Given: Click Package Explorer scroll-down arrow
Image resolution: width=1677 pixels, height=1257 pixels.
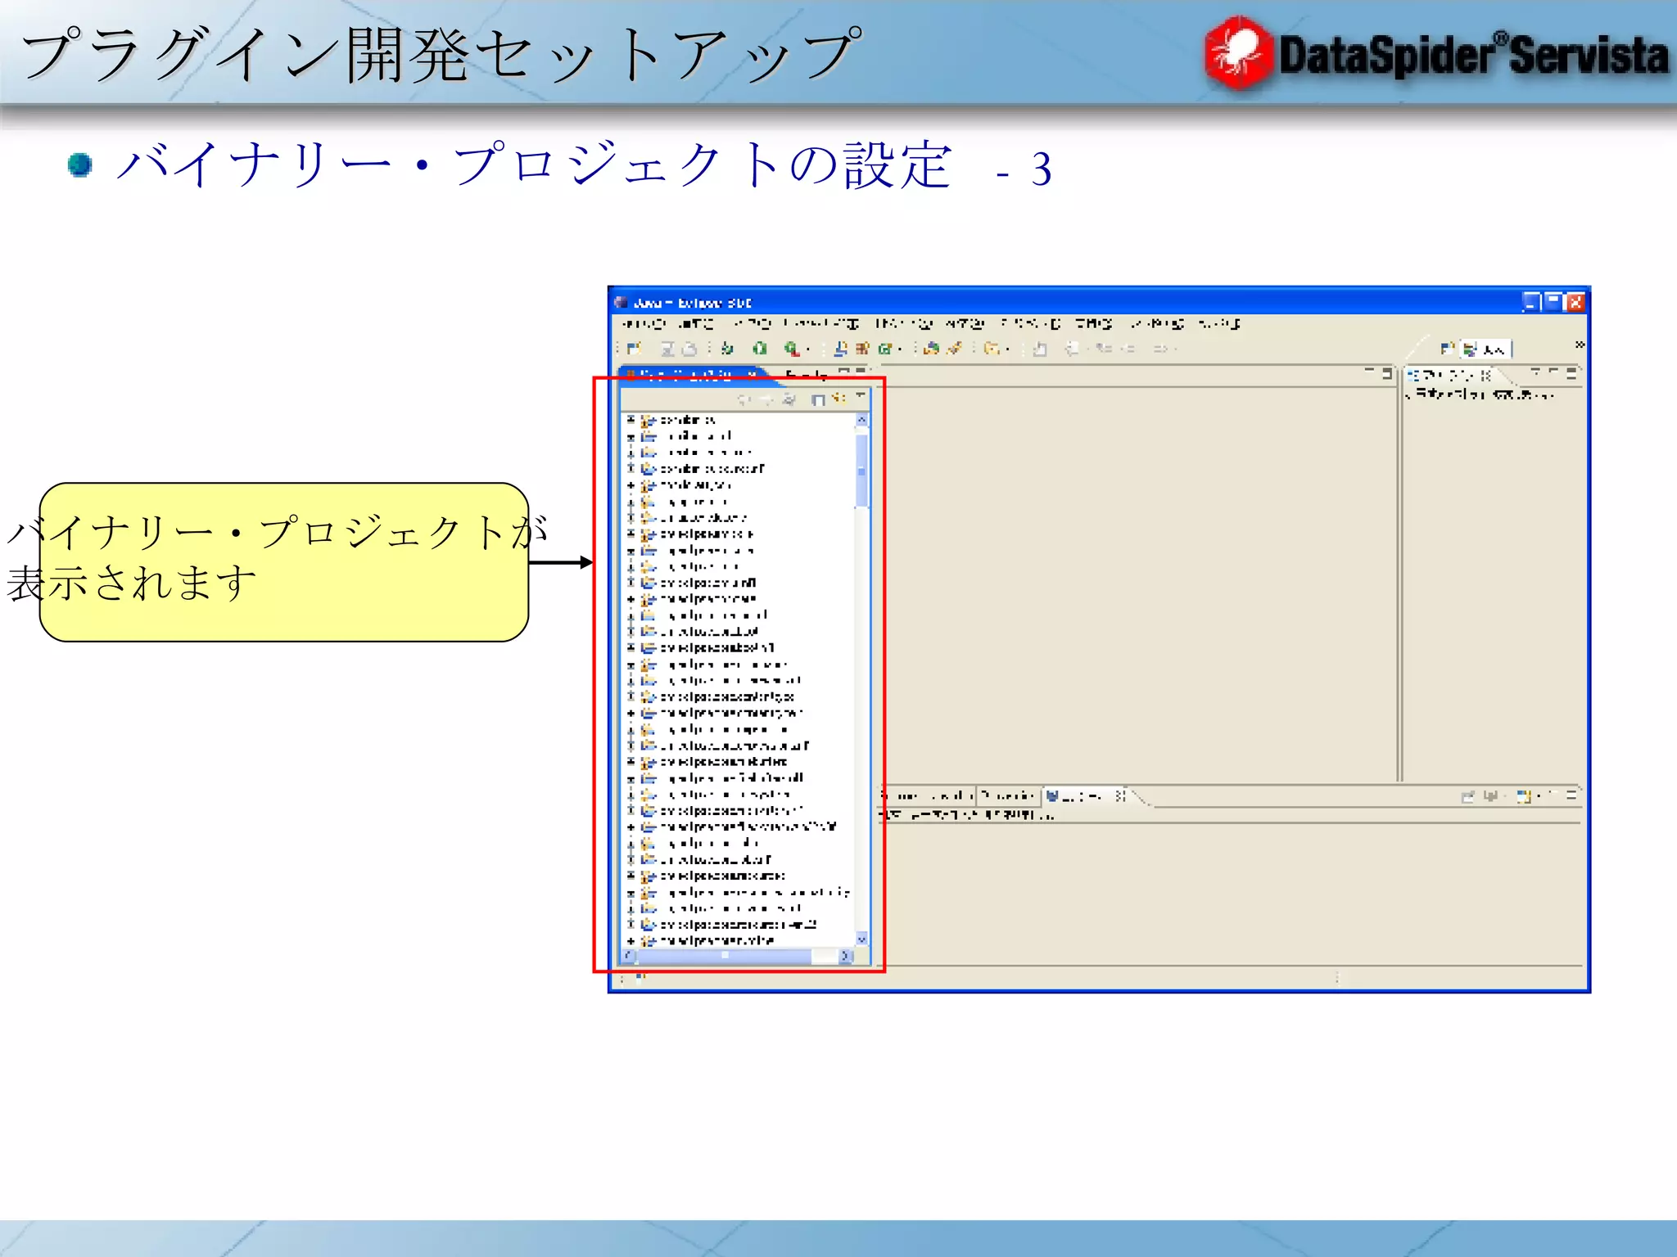Looking at the screenshot, I should coord(861,939).
